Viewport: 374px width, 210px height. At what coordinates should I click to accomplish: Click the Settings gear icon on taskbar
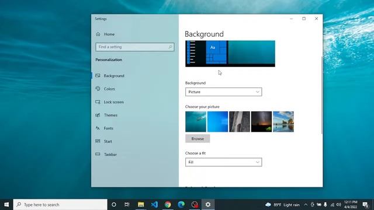[208, 205]
